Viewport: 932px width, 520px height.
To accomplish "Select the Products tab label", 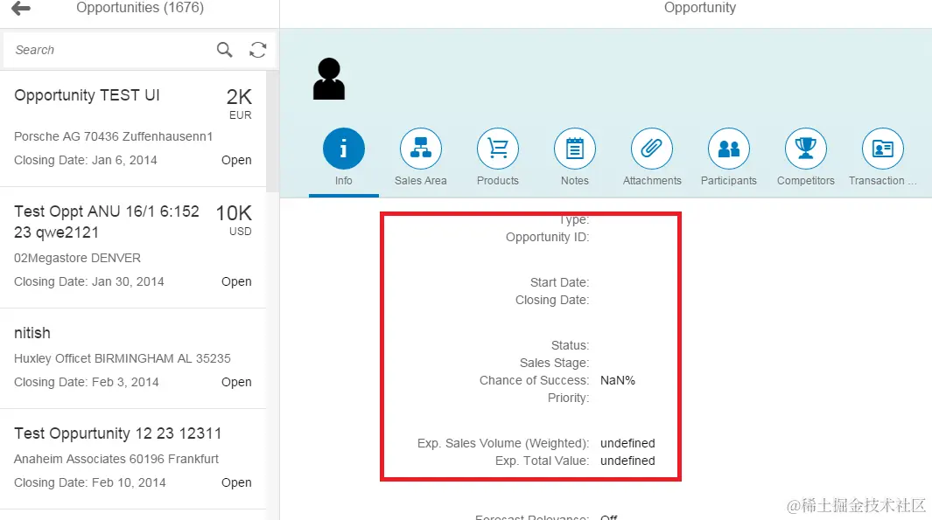I will tap(497, 180).
